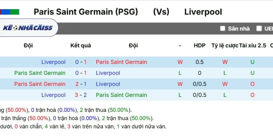Click the 0.5 HDP value in first row
The width and height of the screenshot is (273, 136).
[200, 62]
